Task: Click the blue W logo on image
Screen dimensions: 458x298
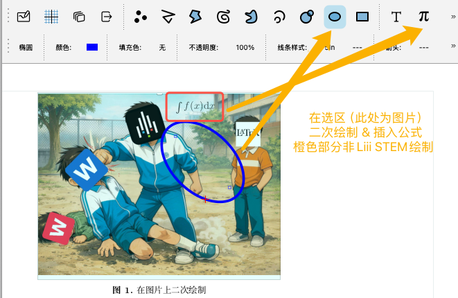Action: [87, 170]
